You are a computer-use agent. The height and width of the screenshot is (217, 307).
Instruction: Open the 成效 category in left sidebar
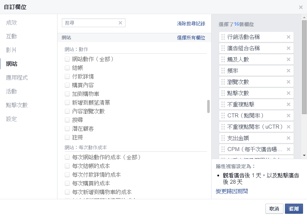(12, 22)
